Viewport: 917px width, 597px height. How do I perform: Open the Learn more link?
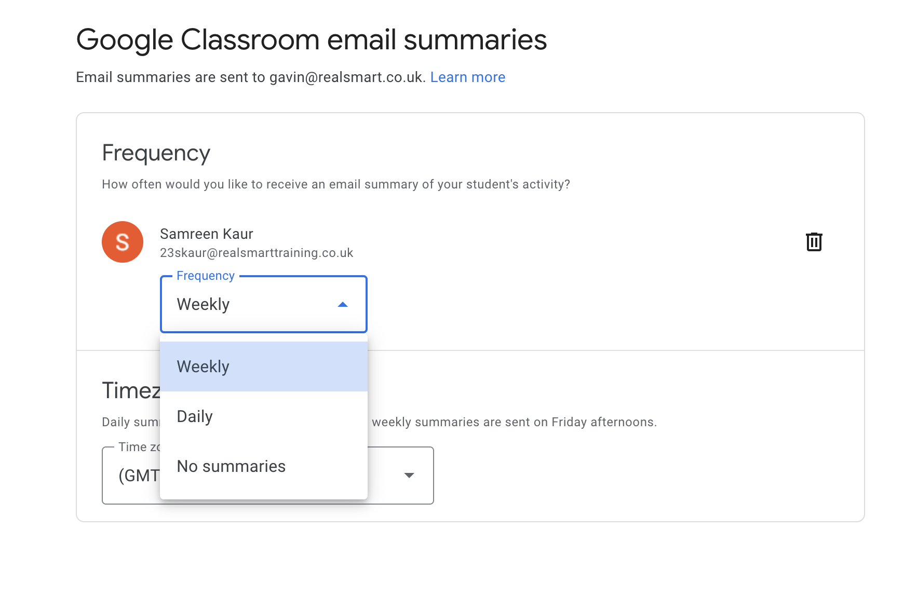point(467,77)
